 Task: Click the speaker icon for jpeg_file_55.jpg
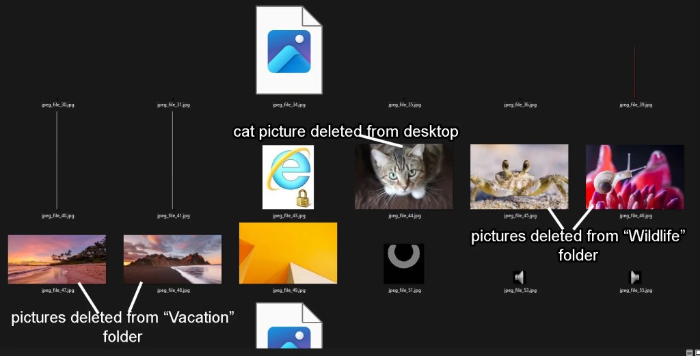635,277
